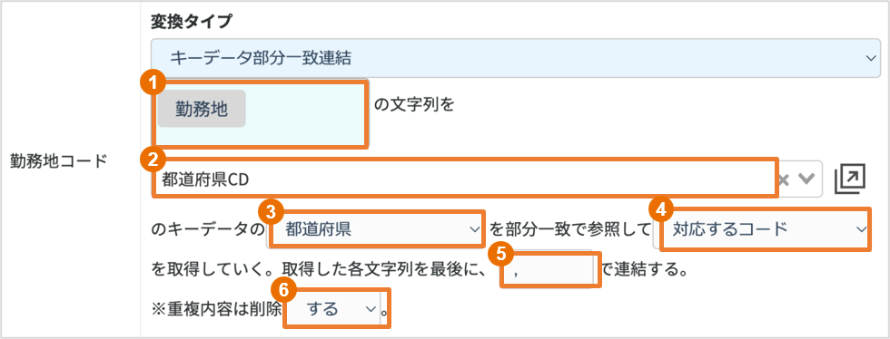Select the 勤務地 field chip
Viewport: 890px width, 339px height.
point(202,109)
